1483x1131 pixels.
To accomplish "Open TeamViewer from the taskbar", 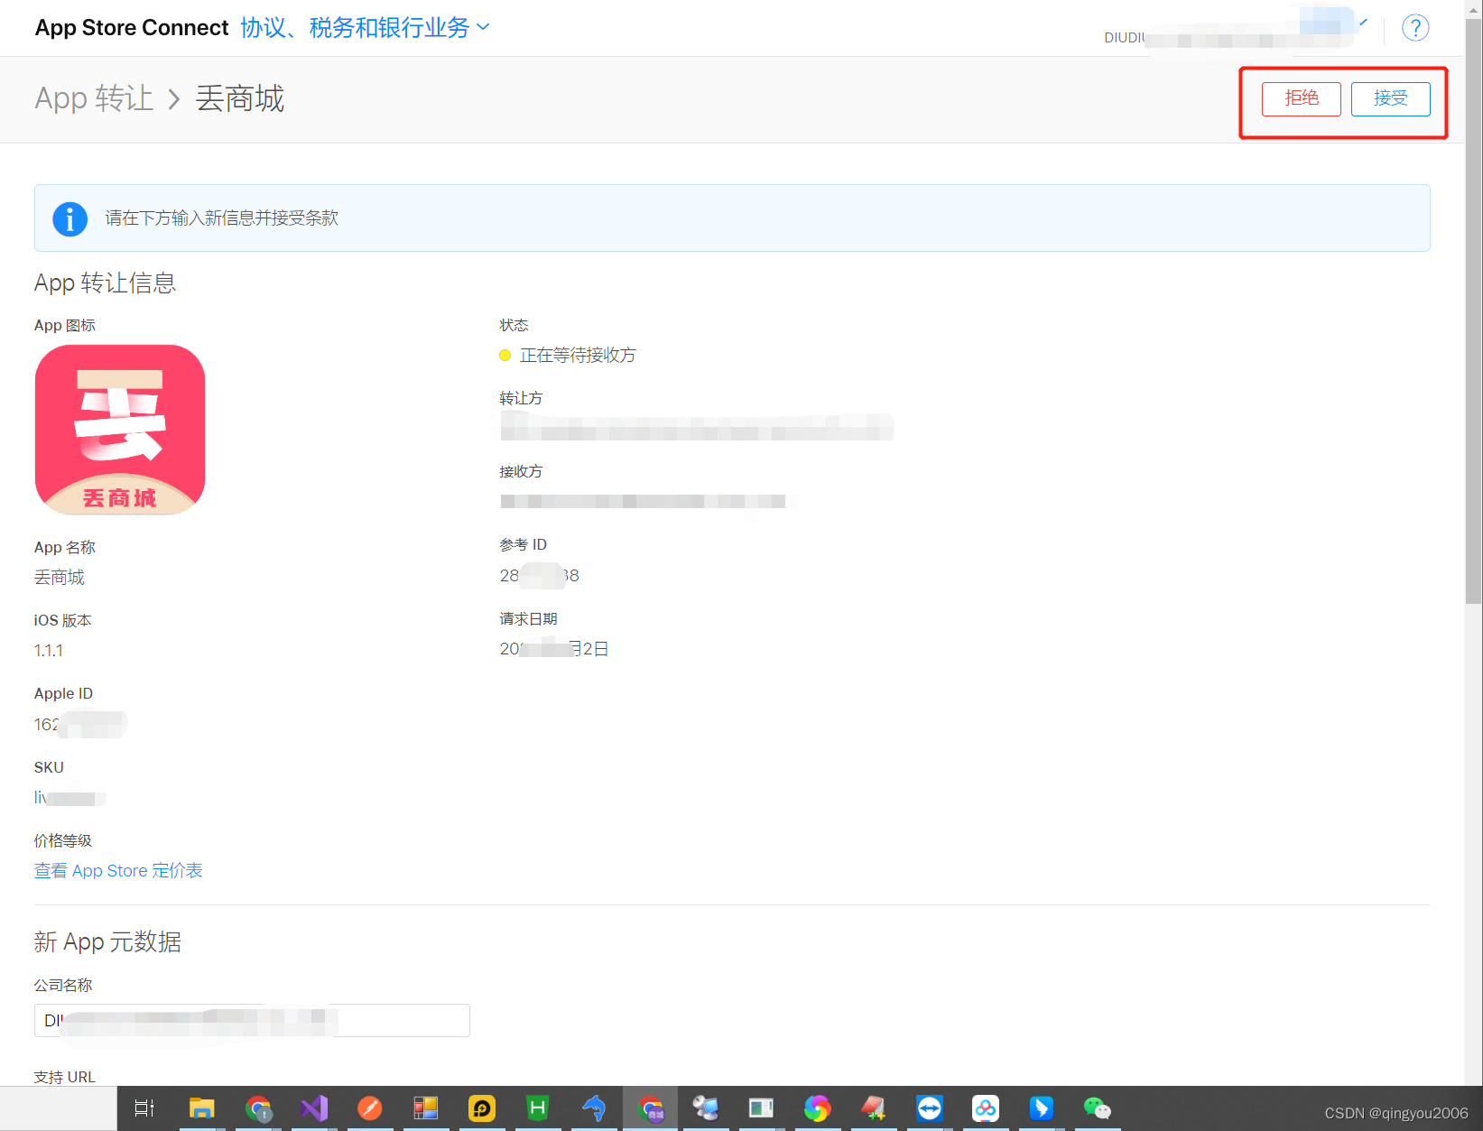I will pos(930,1108).
